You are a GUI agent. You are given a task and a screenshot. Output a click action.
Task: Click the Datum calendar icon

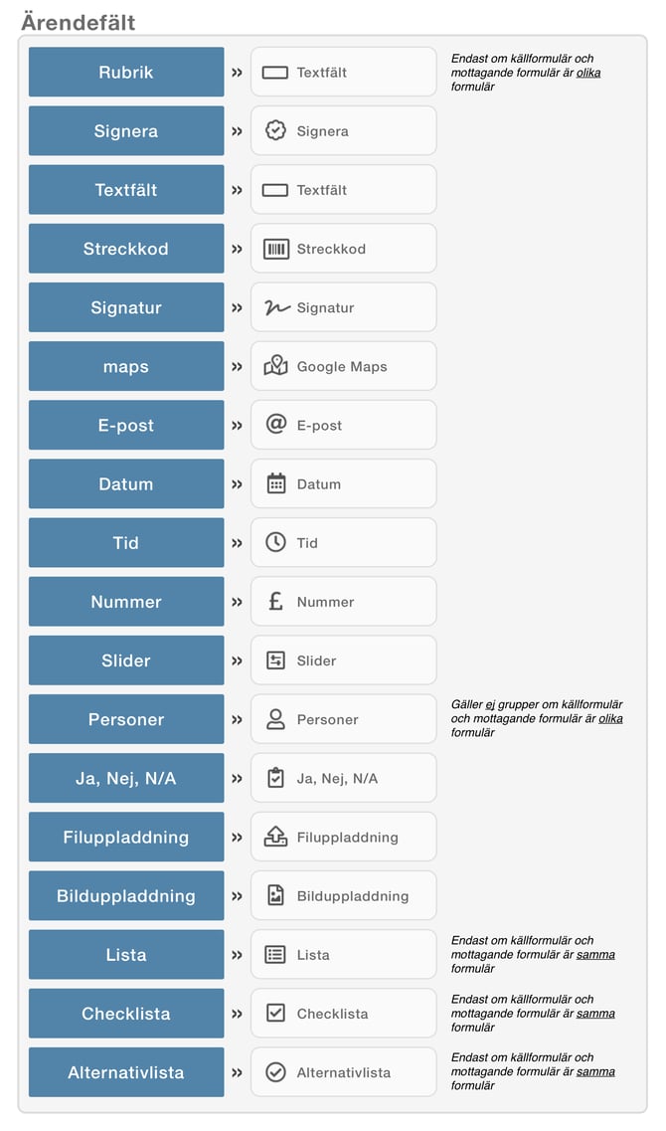pyautogui.click(x=276, y=483)
